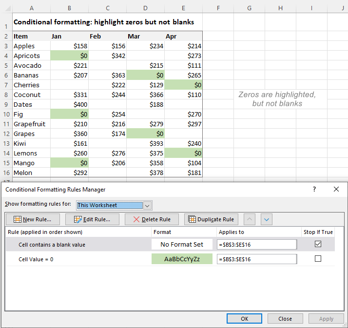This screenshot has height=328, width=348.
Task: Select column G header
Action: click(x=249, y=8)
